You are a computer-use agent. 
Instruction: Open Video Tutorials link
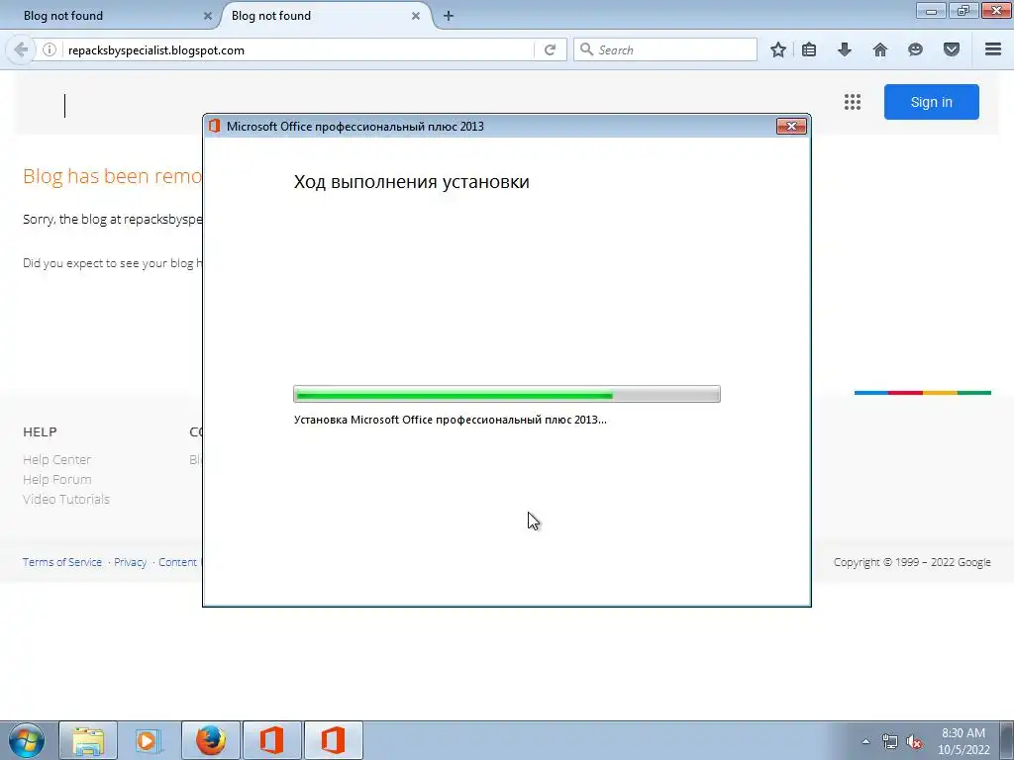coord(66,499)
